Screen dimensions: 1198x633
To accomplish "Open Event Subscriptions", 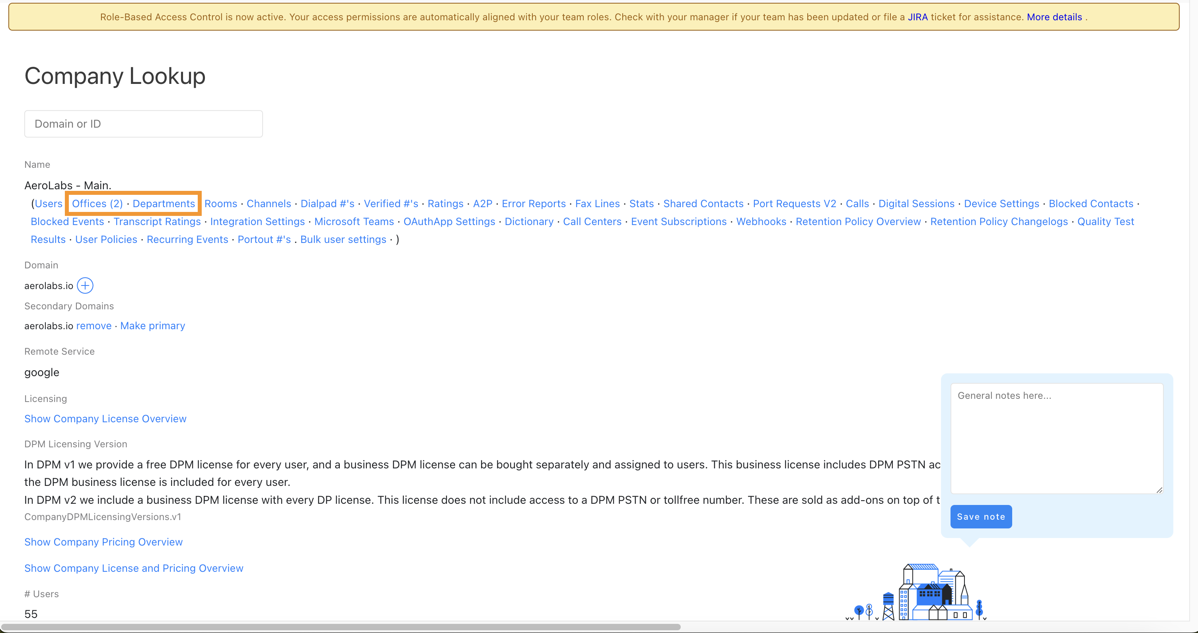I will (x=679, y=222).
